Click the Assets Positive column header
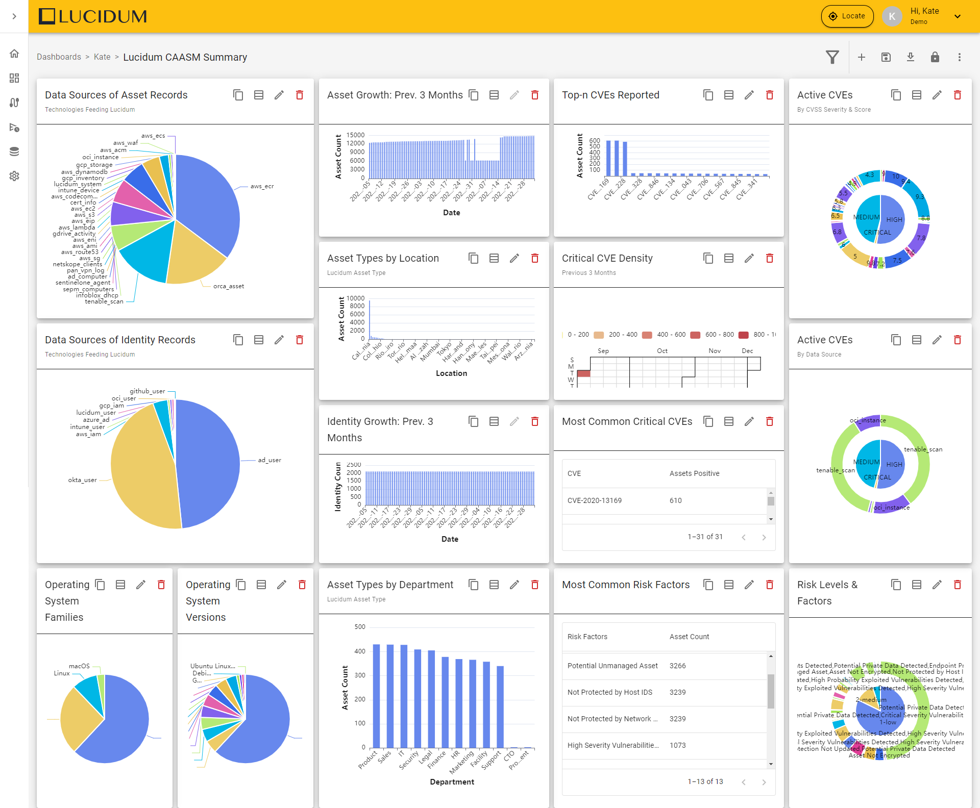980x808 pixels. click(694, 473)
